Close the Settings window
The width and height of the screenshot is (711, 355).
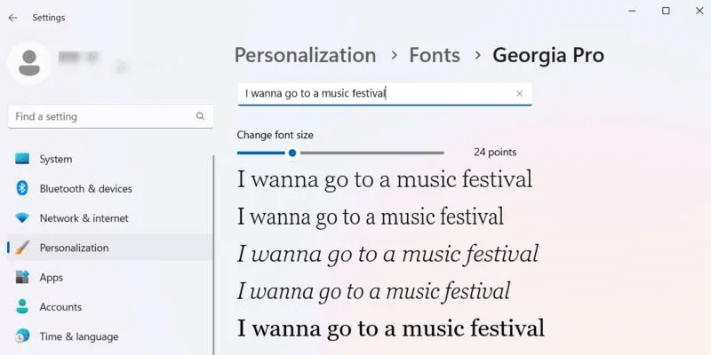point(699,11)
